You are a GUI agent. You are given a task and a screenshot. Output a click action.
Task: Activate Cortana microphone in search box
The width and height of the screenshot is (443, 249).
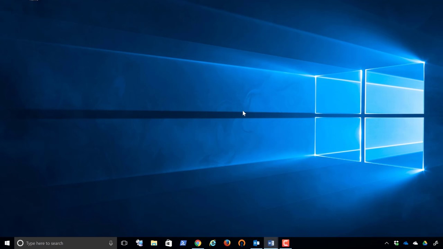[x=111, y=243]
